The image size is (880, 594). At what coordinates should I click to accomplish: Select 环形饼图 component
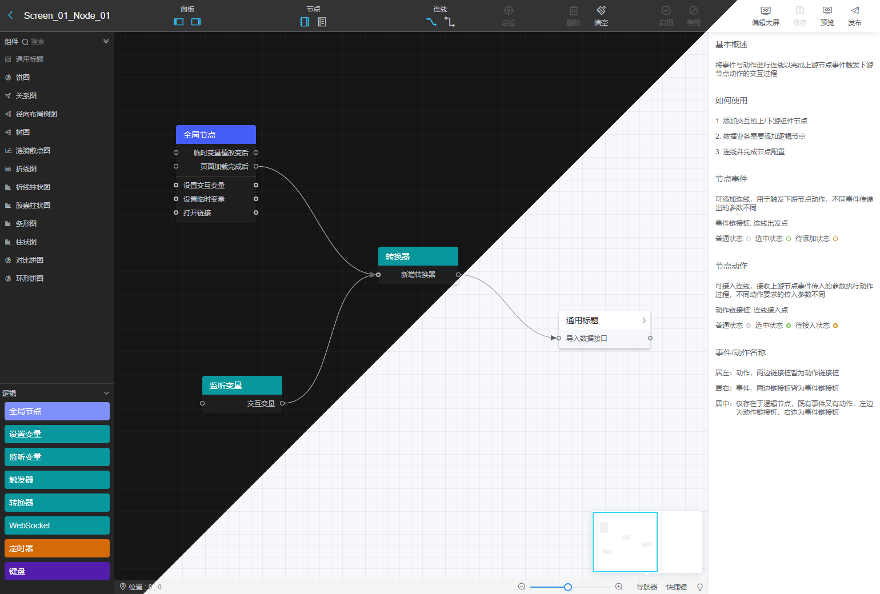coord(57,279)
